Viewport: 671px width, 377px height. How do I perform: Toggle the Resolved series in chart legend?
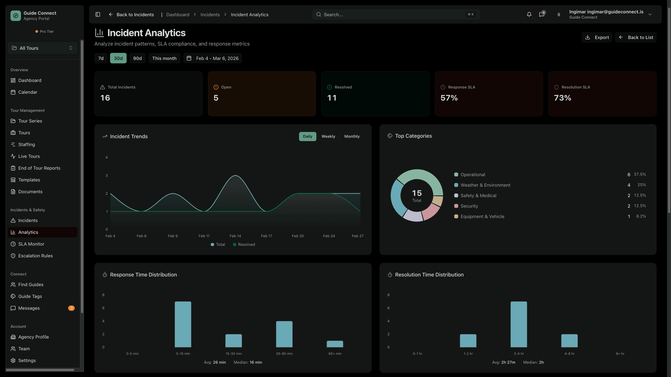click(x=244, y=245)
